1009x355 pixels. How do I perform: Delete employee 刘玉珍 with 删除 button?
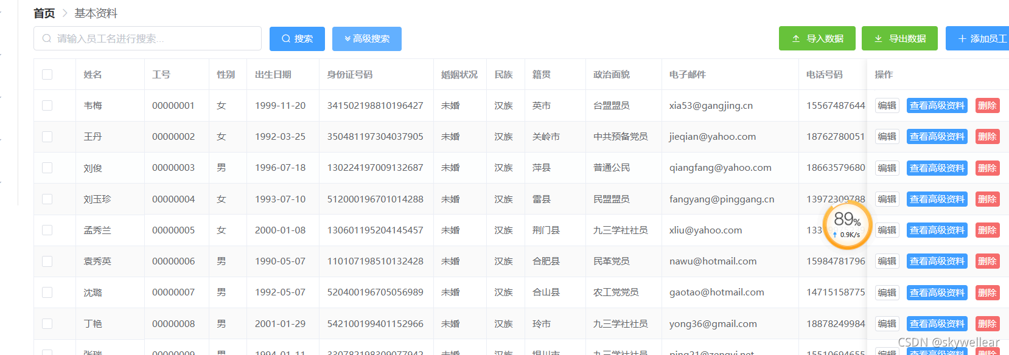(987, 199)
